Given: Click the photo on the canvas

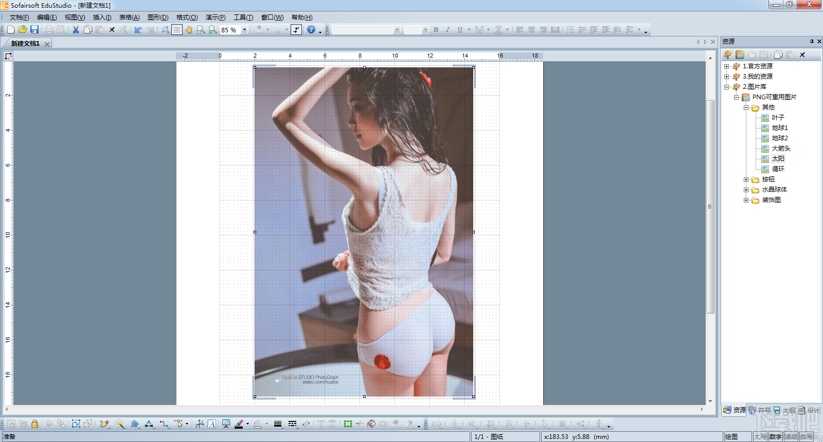Looking at the screenshot, I should click(x=364, y=232).
